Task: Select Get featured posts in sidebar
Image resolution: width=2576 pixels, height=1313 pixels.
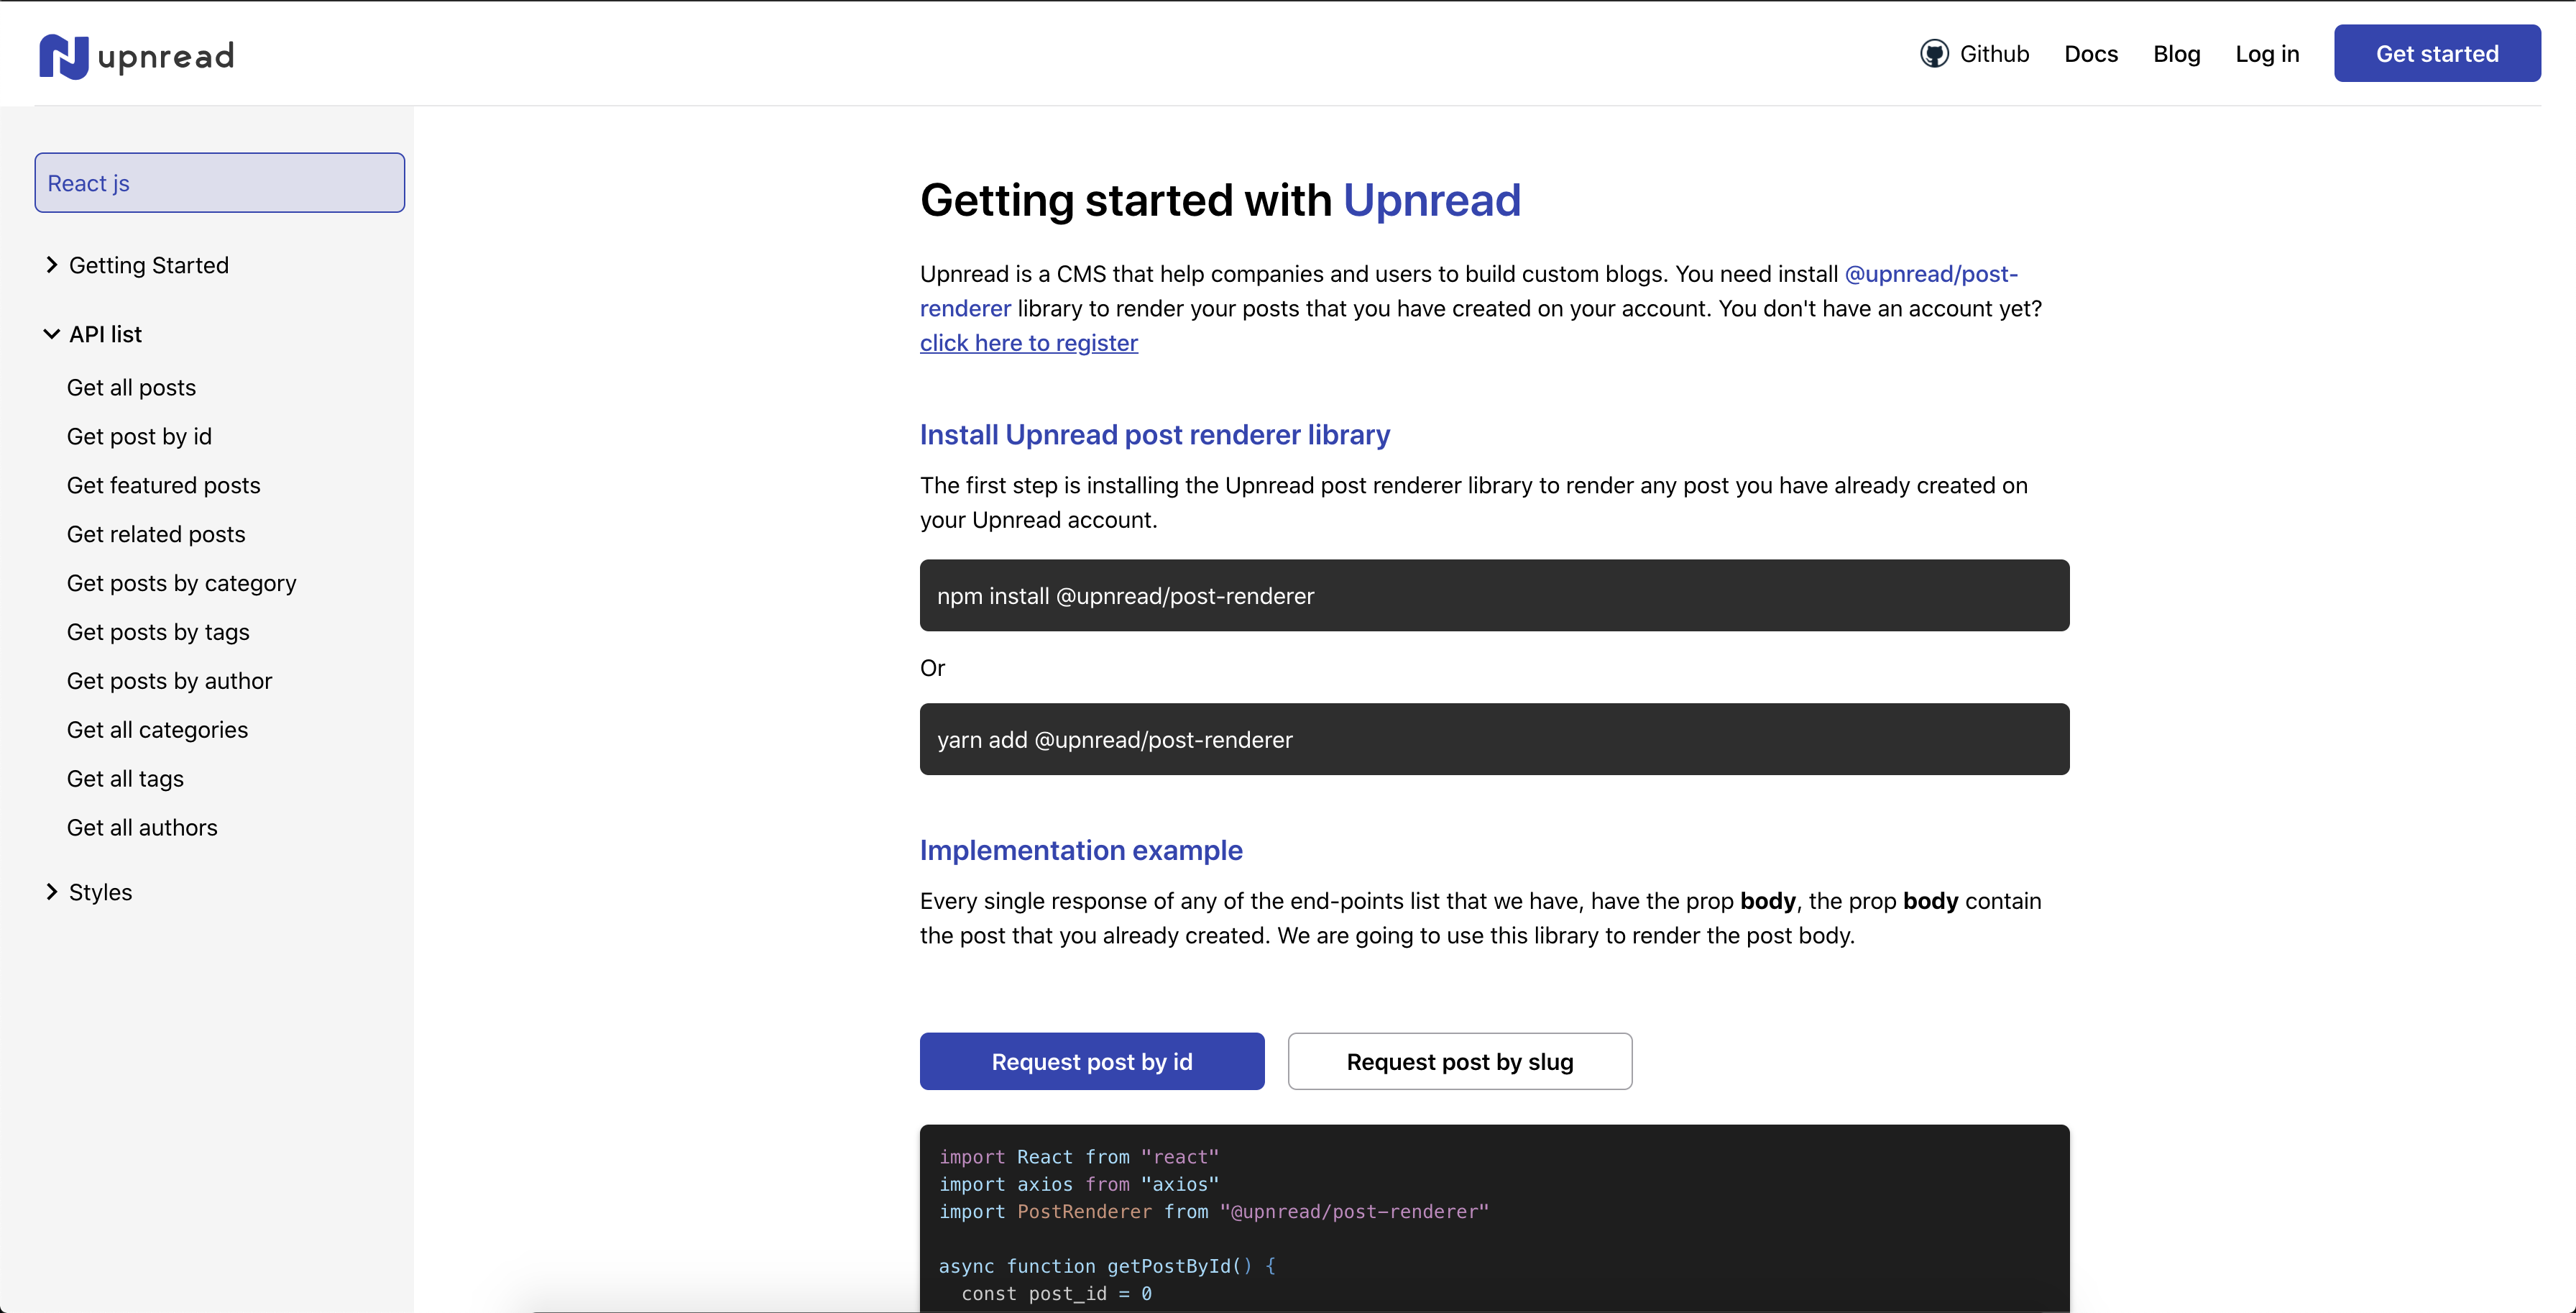Action: 163,485
